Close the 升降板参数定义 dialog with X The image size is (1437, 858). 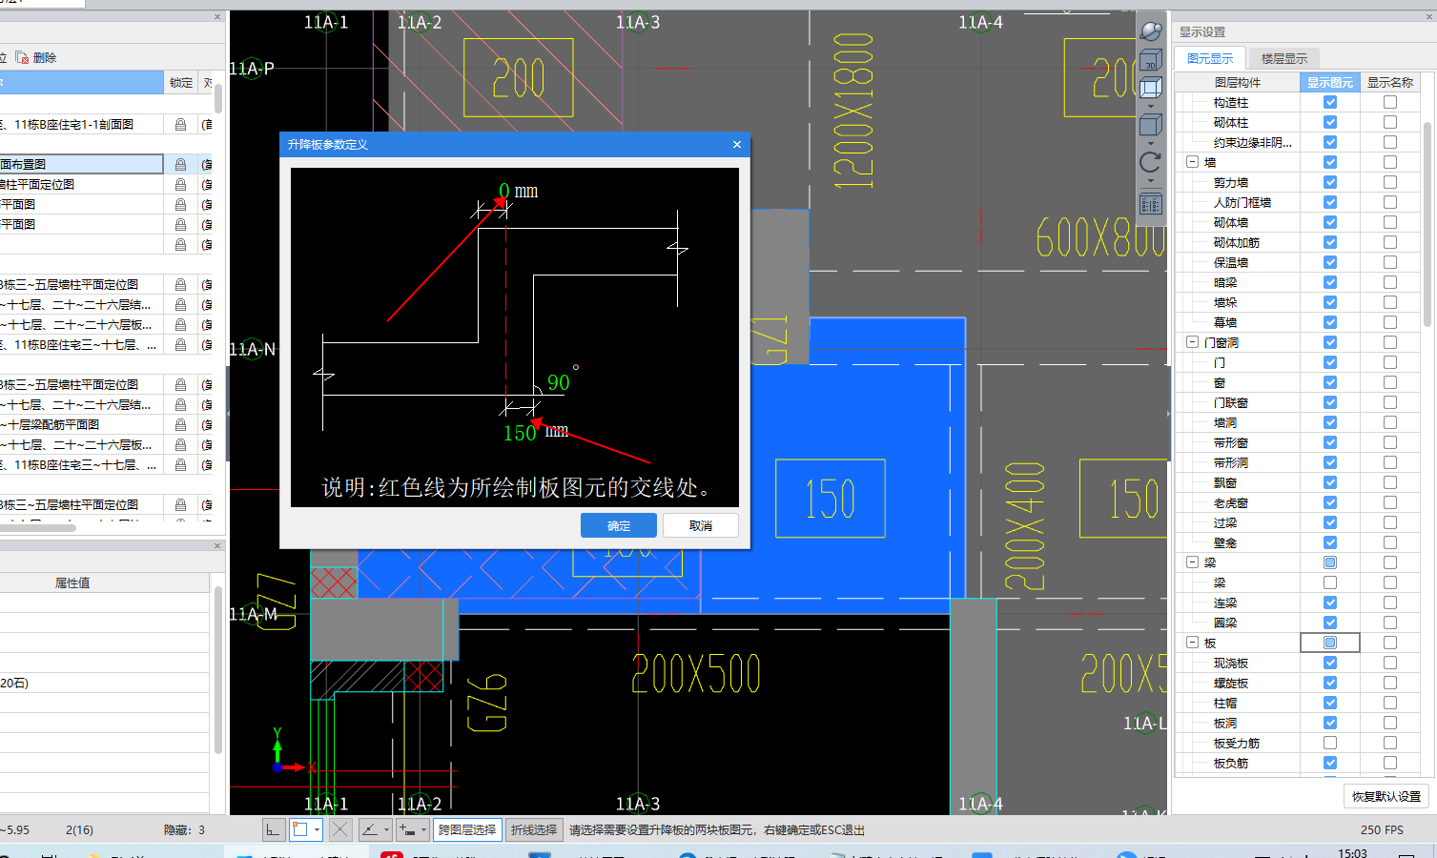tap(737, 144)
